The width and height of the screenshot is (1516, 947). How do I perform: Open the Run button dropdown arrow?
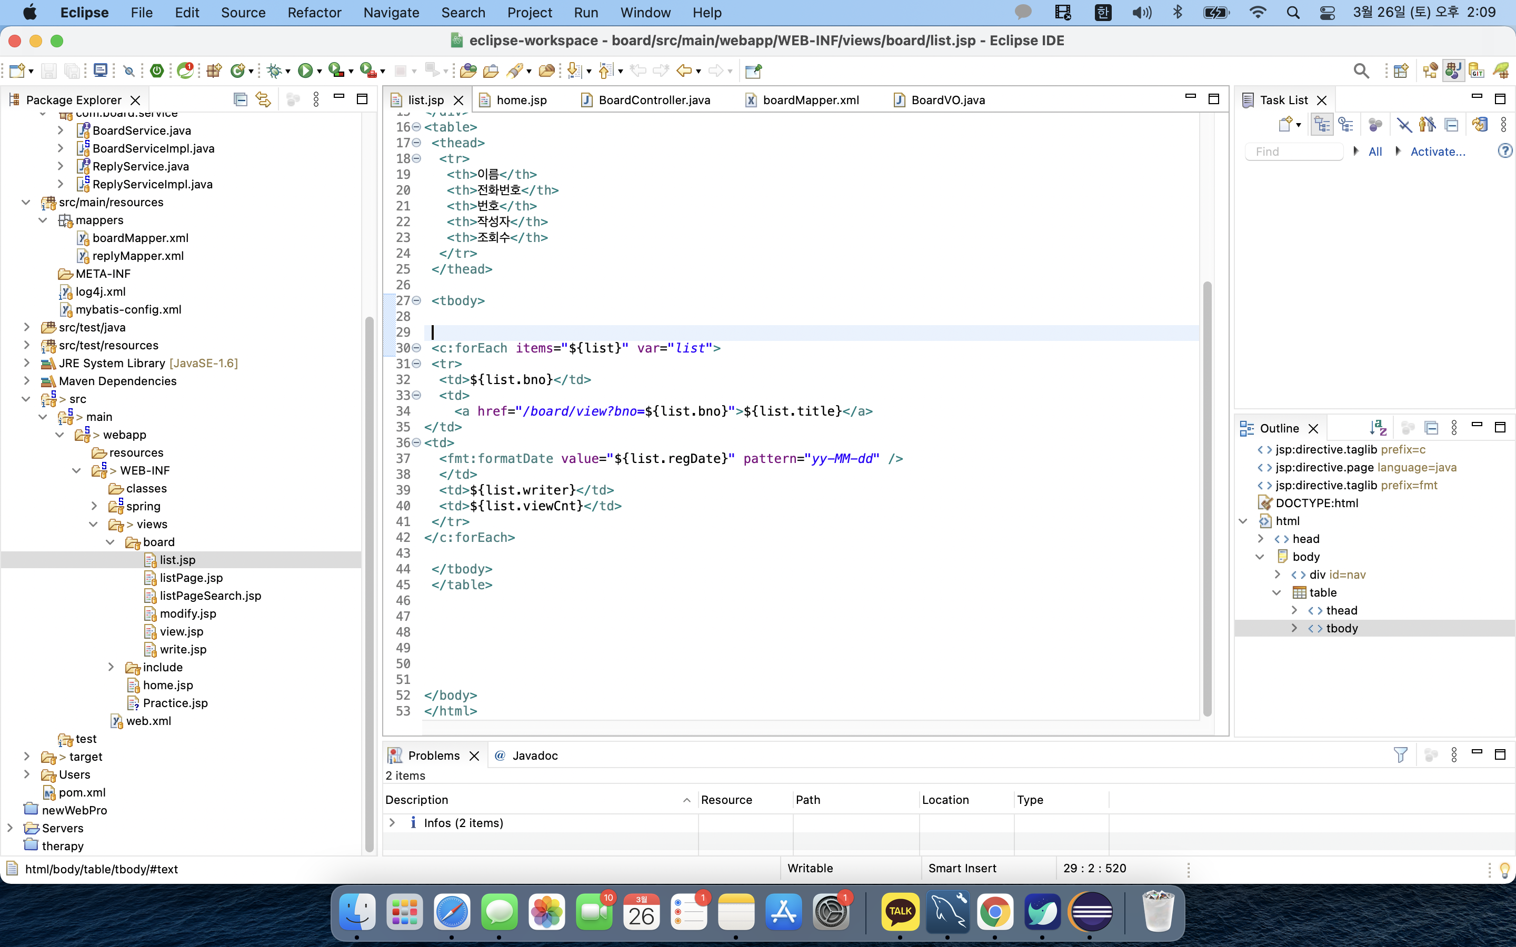coord(320,72)
